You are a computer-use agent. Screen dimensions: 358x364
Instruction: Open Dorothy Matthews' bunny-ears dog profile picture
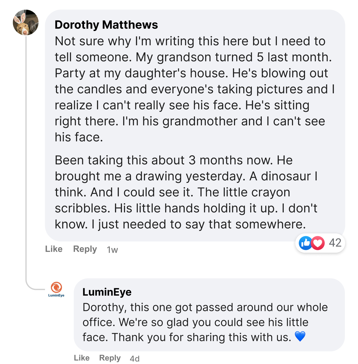[x=26, y=23]
